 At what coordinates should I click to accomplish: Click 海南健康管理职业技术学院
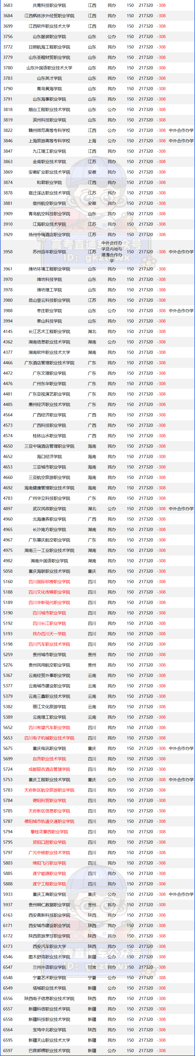coord(49,488)
